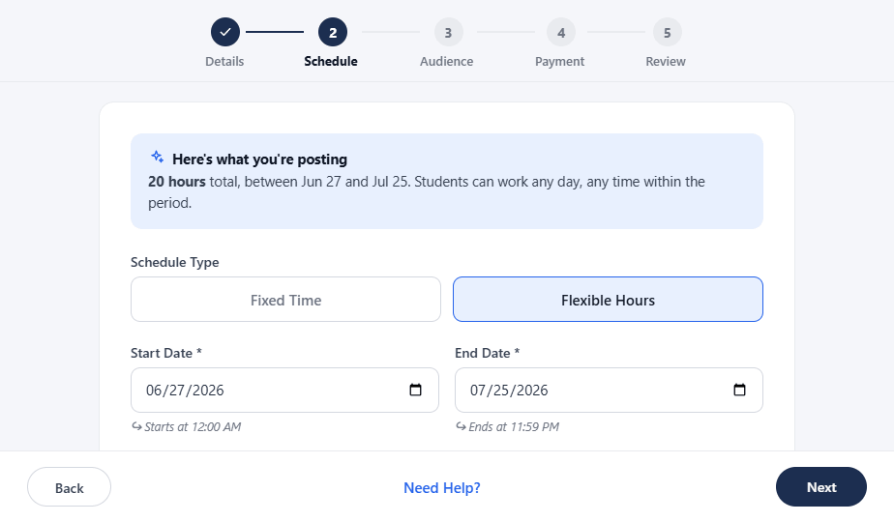Go to the Review step label
894x522 pixels.
[x=666, y=62]
